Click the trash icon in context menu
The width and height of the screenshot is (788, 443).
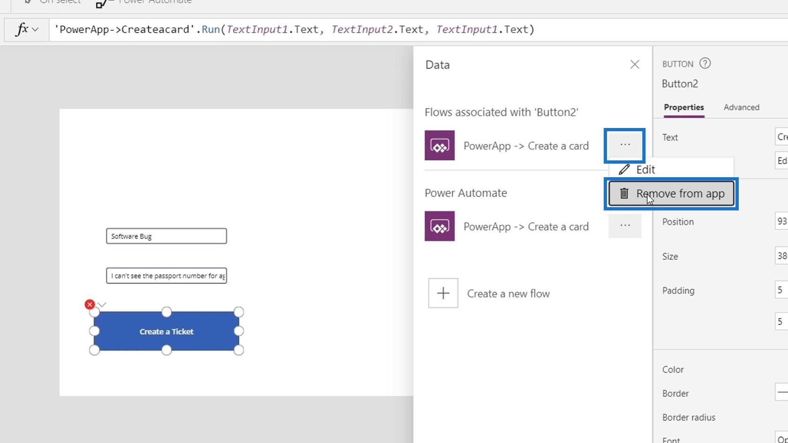point(624,193)
